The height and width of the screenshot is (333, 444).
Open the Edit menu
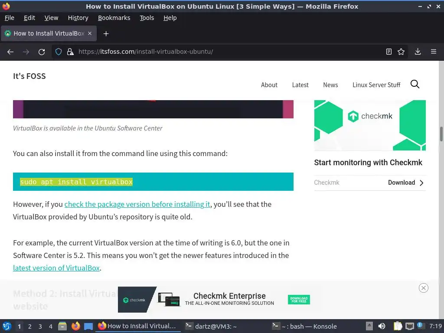[29, 18]
